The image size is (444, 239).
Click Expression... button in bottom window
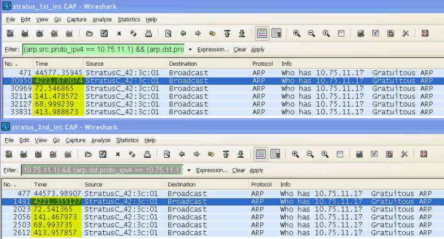(212, 170)
